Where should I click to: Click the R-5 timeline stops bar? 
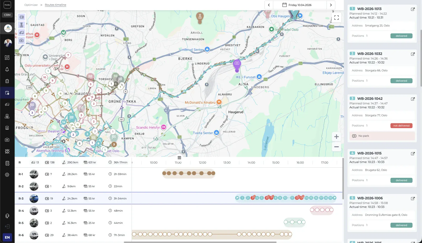point(295,222)
